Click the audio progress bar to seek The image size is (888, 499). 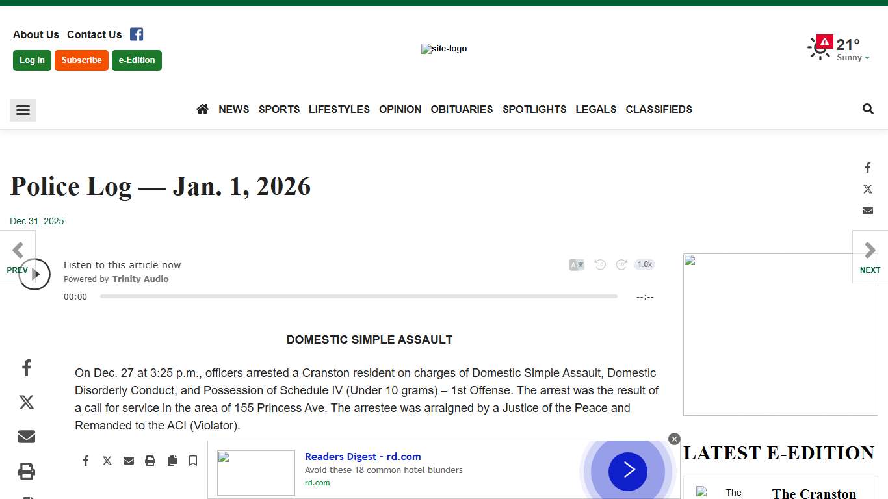click(358, 296)
